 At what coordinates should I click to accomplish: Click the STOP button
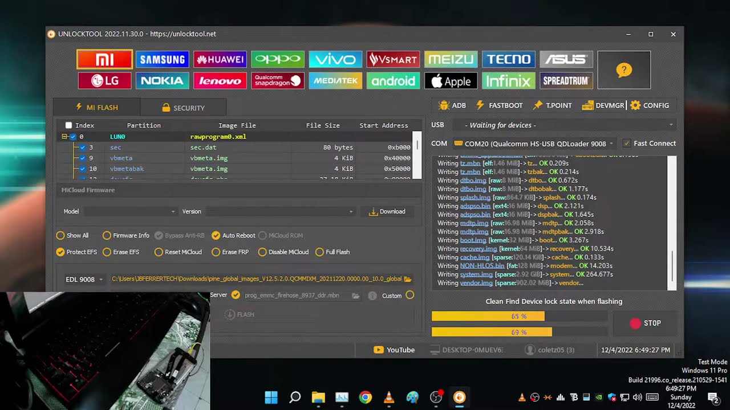645,323
